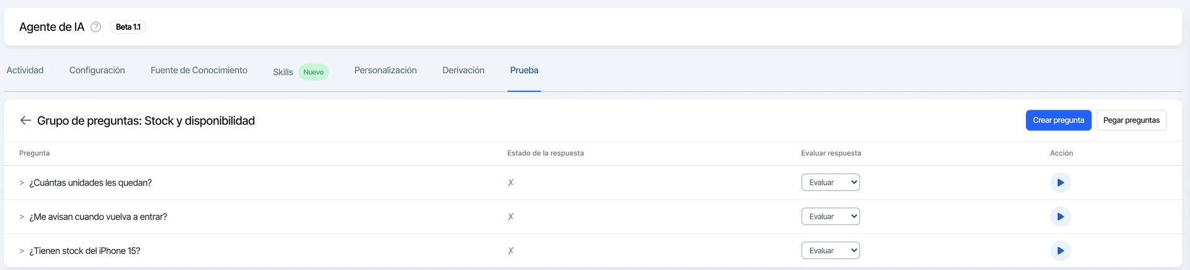Image resolution: width=1190 pixels, height=270 pixels.
Task: Expand the row ¿Me avisan cuando vuelva a entrar?
Action: 22,217
